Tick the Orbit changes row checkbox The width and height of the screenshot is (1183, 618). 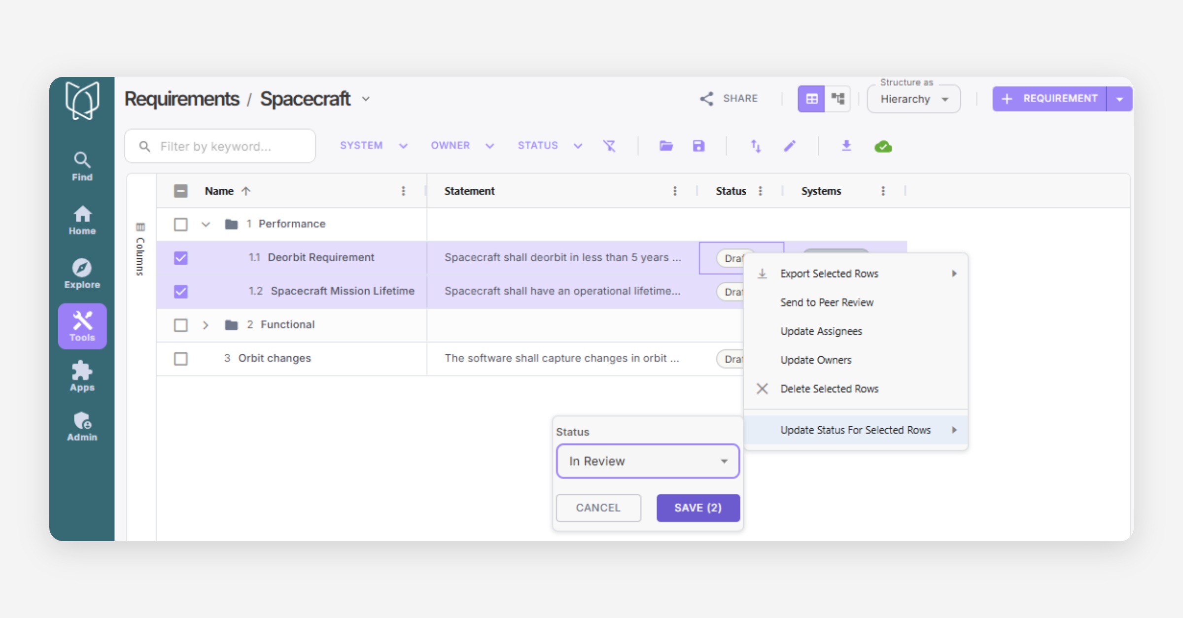[x=181, y=358]
